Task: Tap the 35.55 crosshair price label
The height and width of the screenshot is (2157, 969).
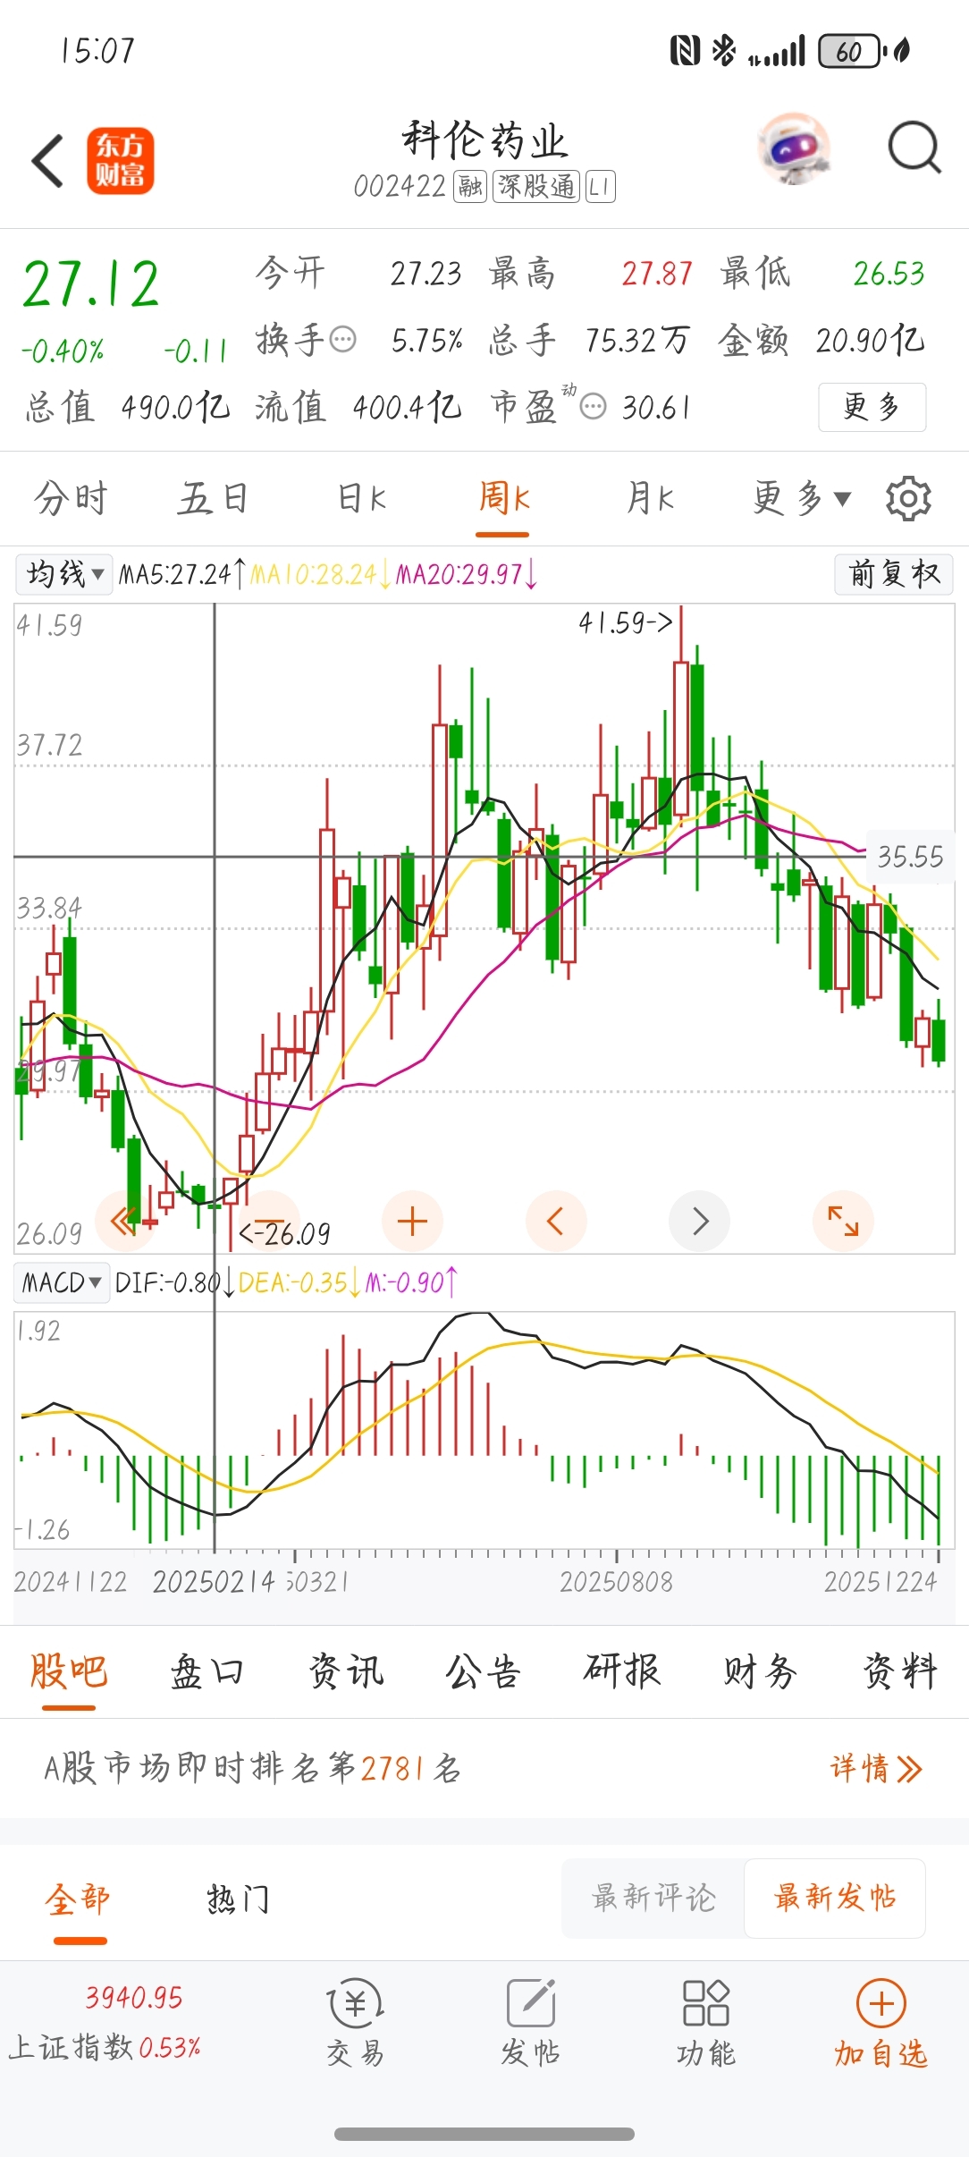Action: pos(910,857)
